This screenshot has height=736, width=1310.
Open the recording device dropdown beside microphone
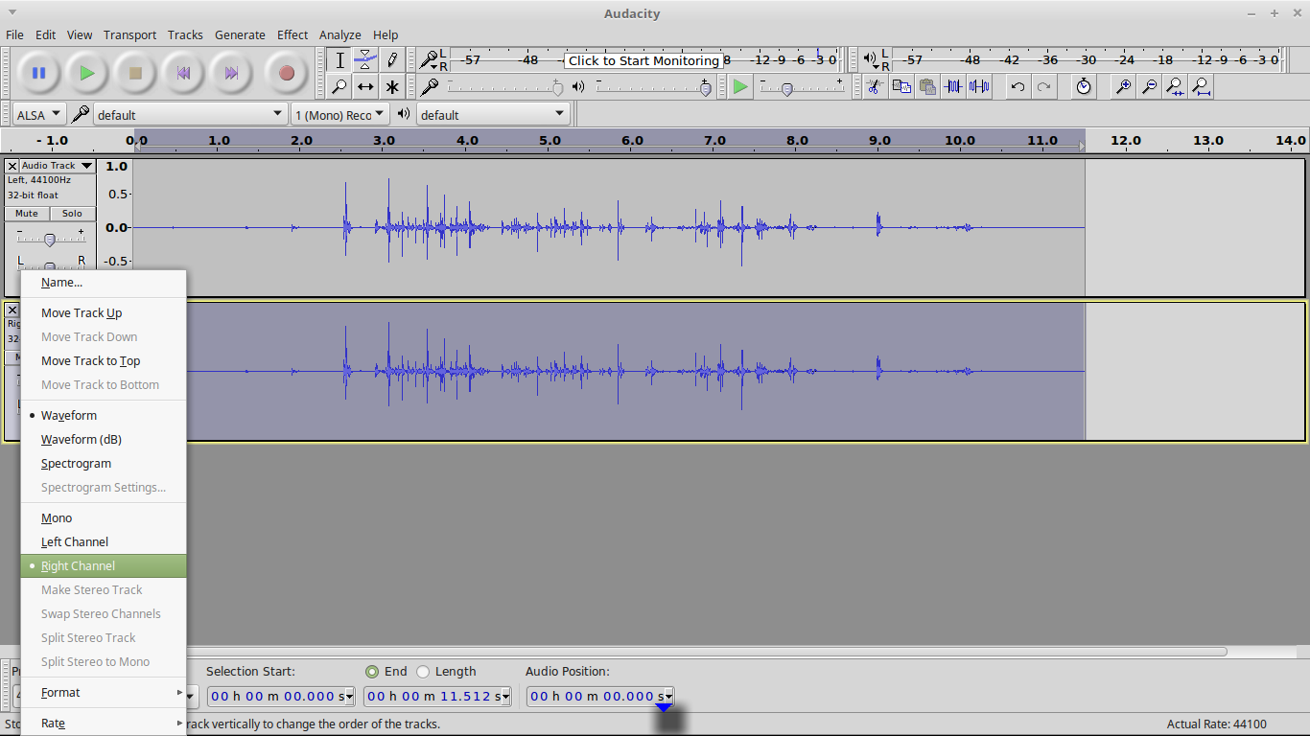pos(192,115)
